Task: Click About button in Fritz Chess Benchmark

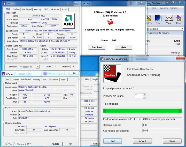Action: pos(142,141)
